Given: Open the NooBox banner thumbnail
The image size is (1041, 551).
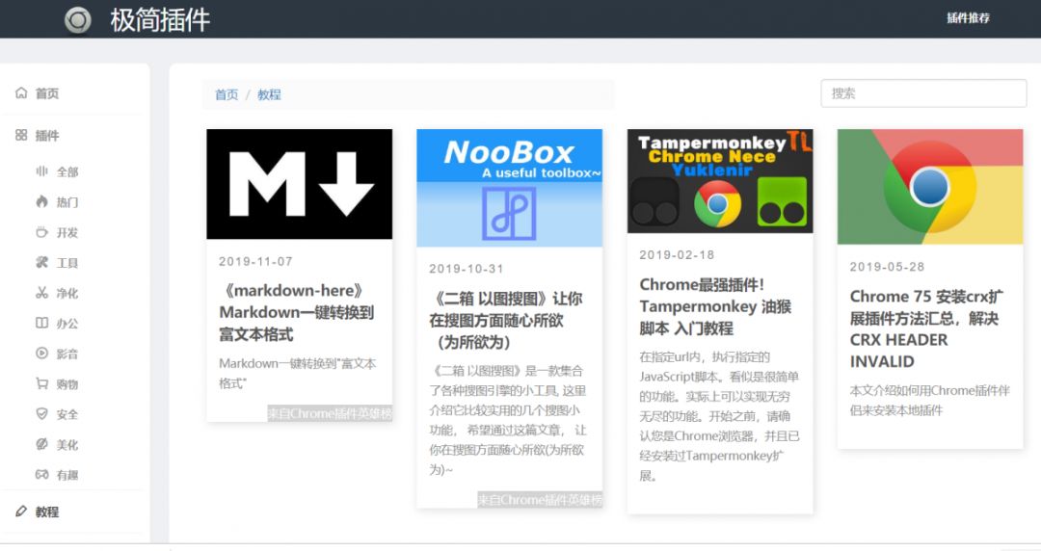Looking at the screenshot, I should click(x=509, y=188).
